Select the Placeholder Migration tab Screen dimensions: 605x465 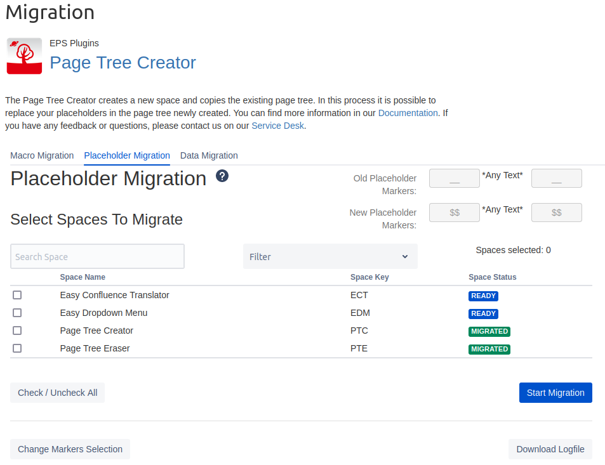click(127, 155)
